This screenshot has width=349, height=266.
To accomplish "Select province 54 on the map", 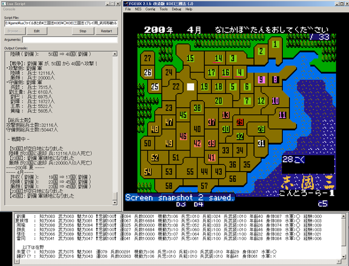I will pos(148,172).
